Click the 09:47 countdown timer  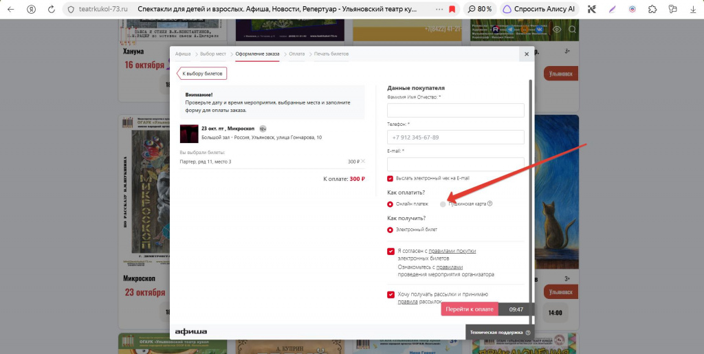pyautogui.click(x=516, y=309)
